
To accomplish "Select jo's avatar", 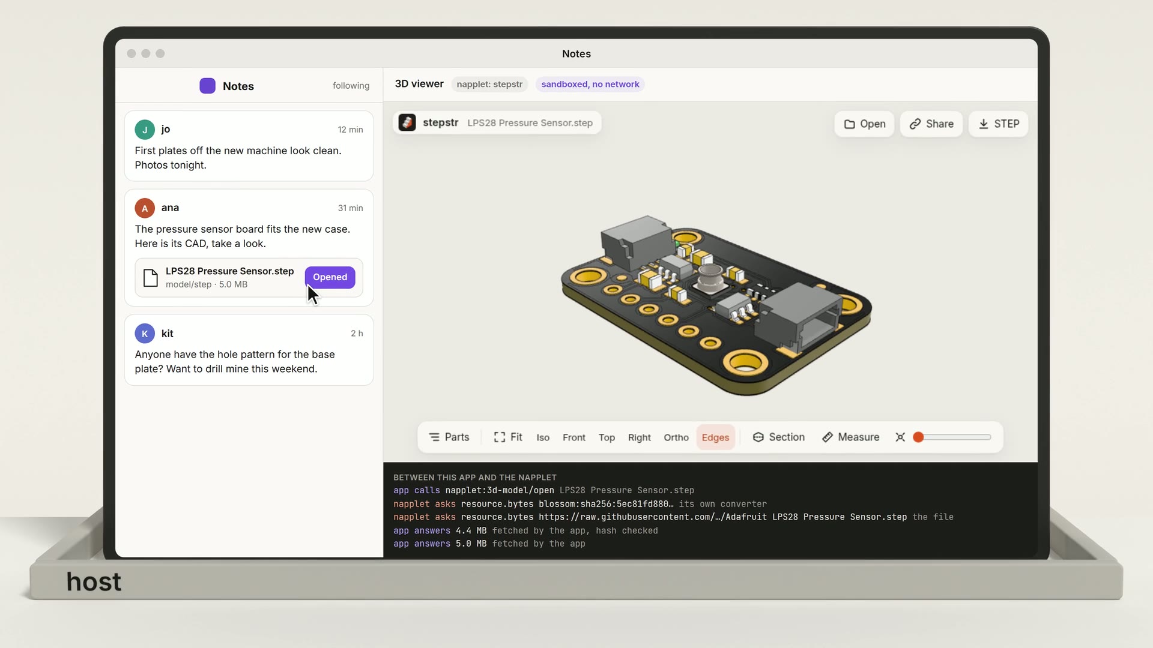I will coord(145,130).
